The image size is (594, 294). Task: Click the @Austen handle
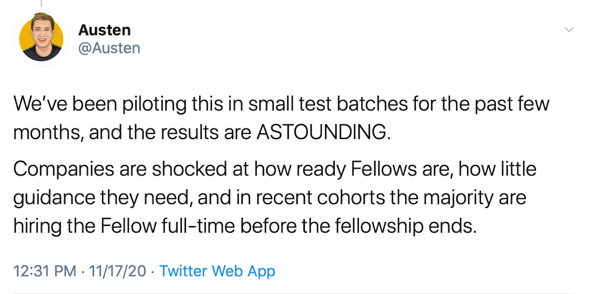pyautogui.click(x=109, y=48)
